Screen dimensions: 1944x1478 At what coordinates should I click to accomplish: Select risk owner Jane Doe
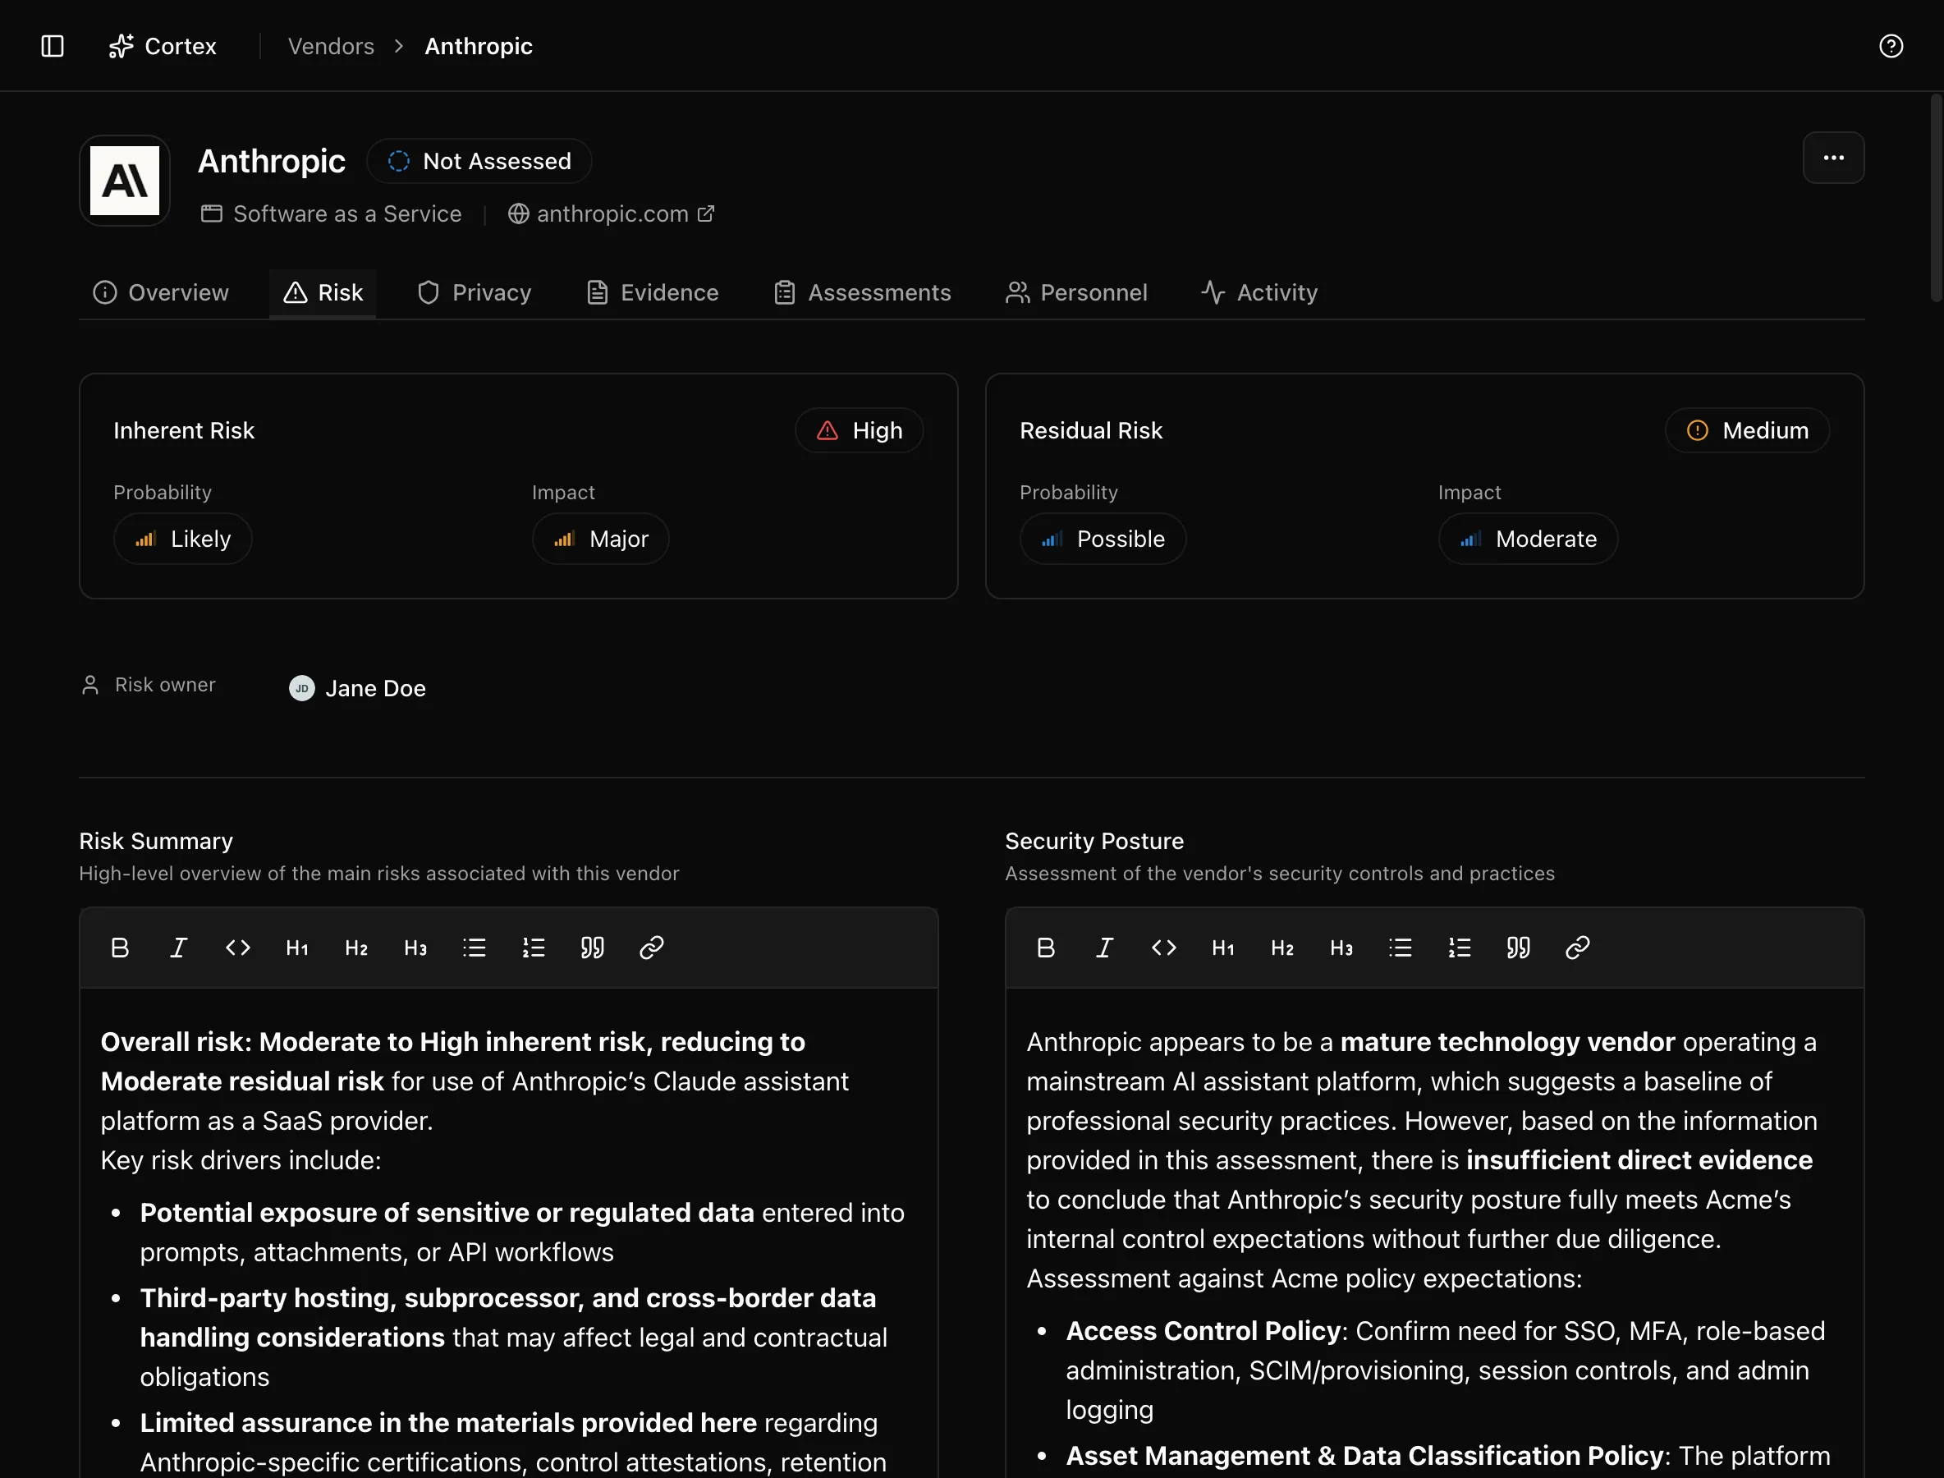coord(358,688)
